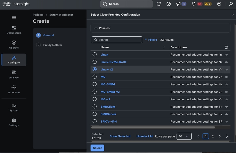
Task: Click the Filters icon link
Action: (x=151, y=40)
